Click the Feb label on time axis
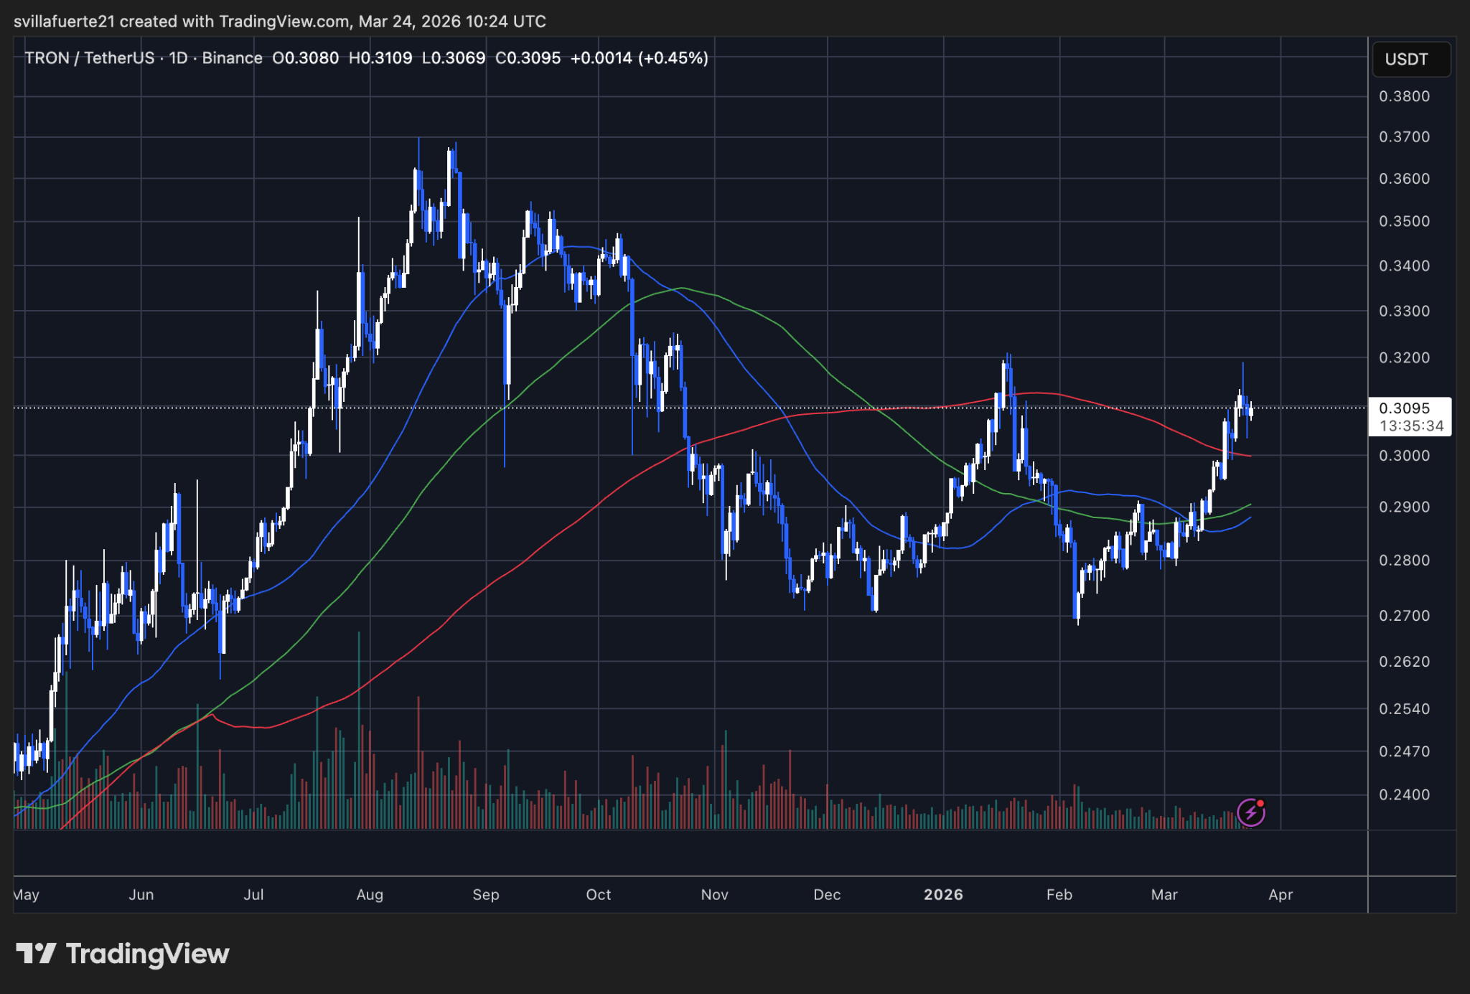The height and width of the screenshot is (994, 1470). [1059, 894]
